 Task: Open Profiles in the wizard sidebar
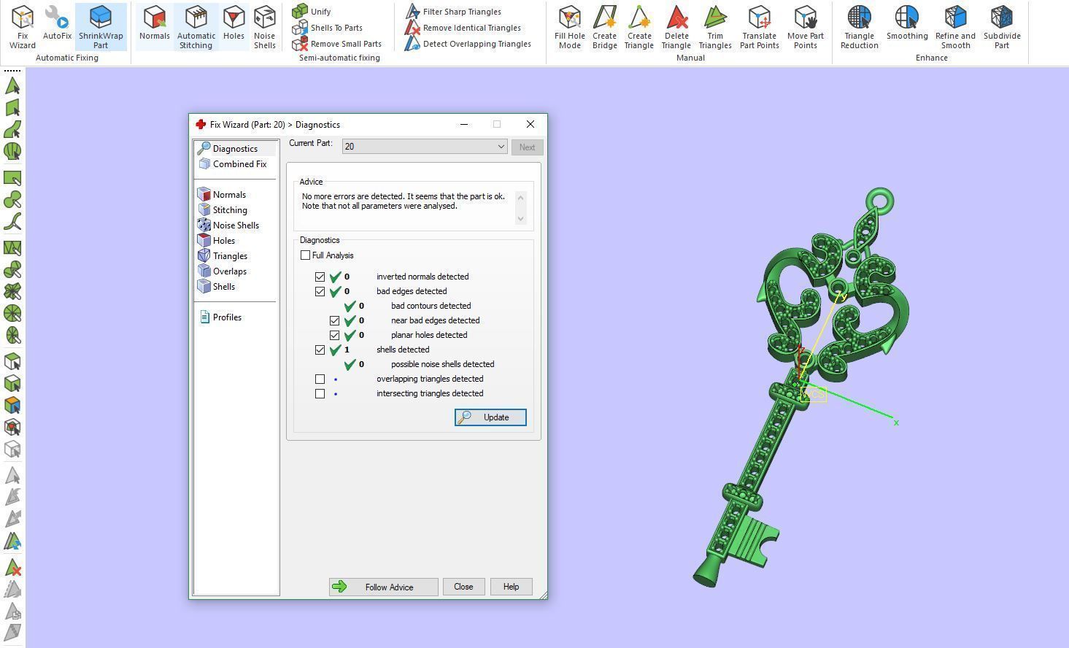click(227, 317)
